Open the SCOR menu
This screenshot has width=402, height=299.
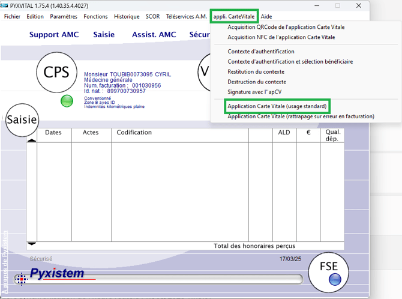pos(152,16)
